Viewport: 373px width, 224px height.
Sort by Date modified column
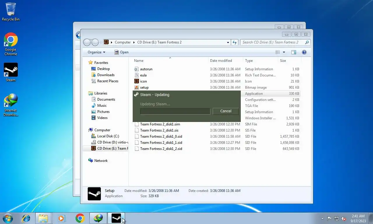click(x=226, y=61)
